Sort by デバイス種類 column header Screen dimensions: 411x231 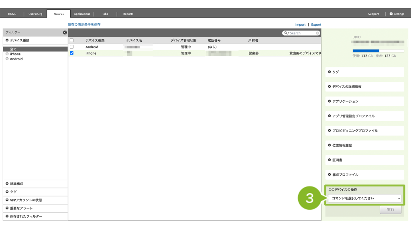click(x=95, y=41)
